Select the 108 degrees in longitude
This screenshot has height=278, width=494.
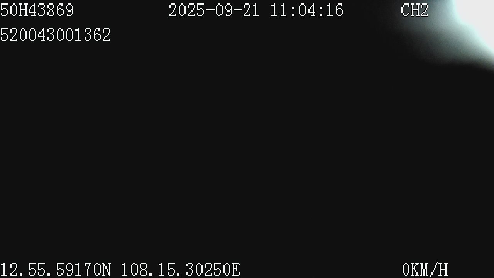(134, 270)
